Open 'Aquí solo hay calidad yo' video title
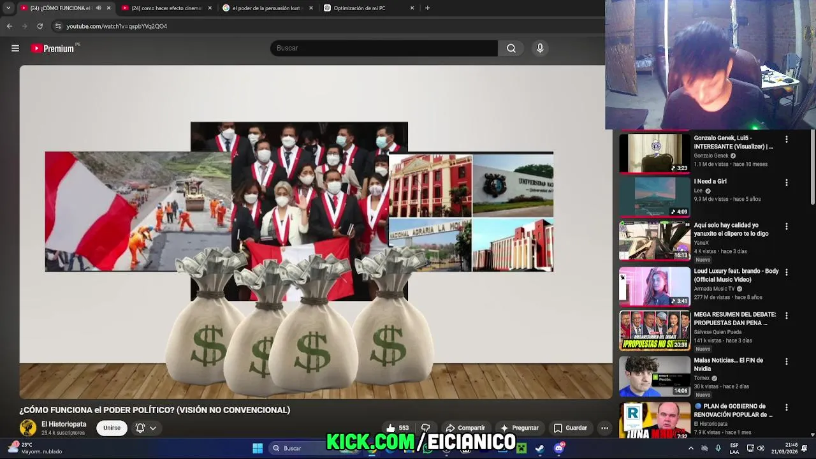 (x=731, y=229)
